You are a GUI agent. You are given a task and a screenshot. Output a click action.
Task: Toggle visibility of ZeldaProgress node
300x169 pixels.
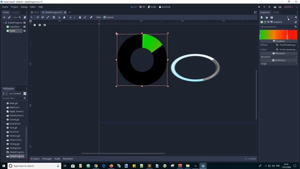point(24,23)
